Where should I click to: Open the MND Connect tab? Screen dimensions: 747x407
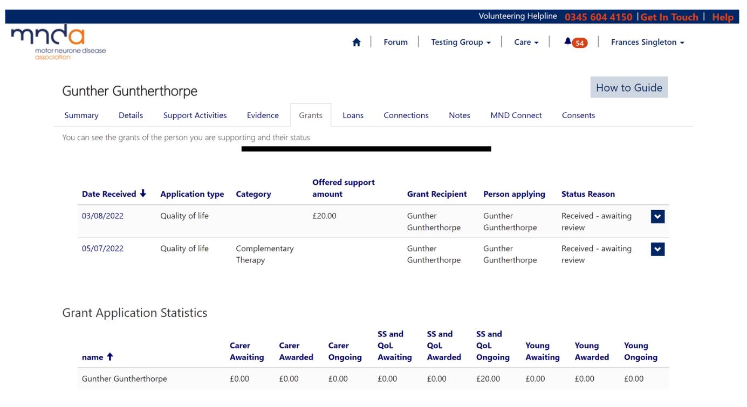516,115
